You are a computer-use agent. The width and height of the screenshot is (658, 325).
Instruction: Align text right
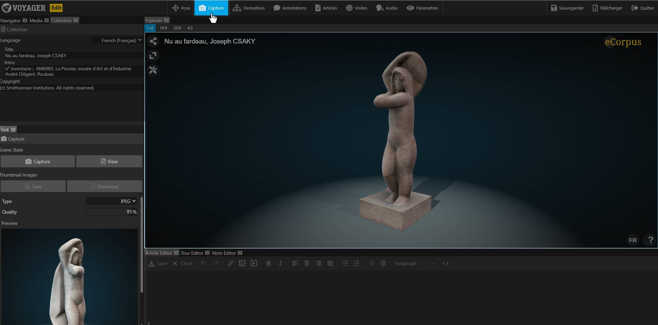[x=319, y=263]
